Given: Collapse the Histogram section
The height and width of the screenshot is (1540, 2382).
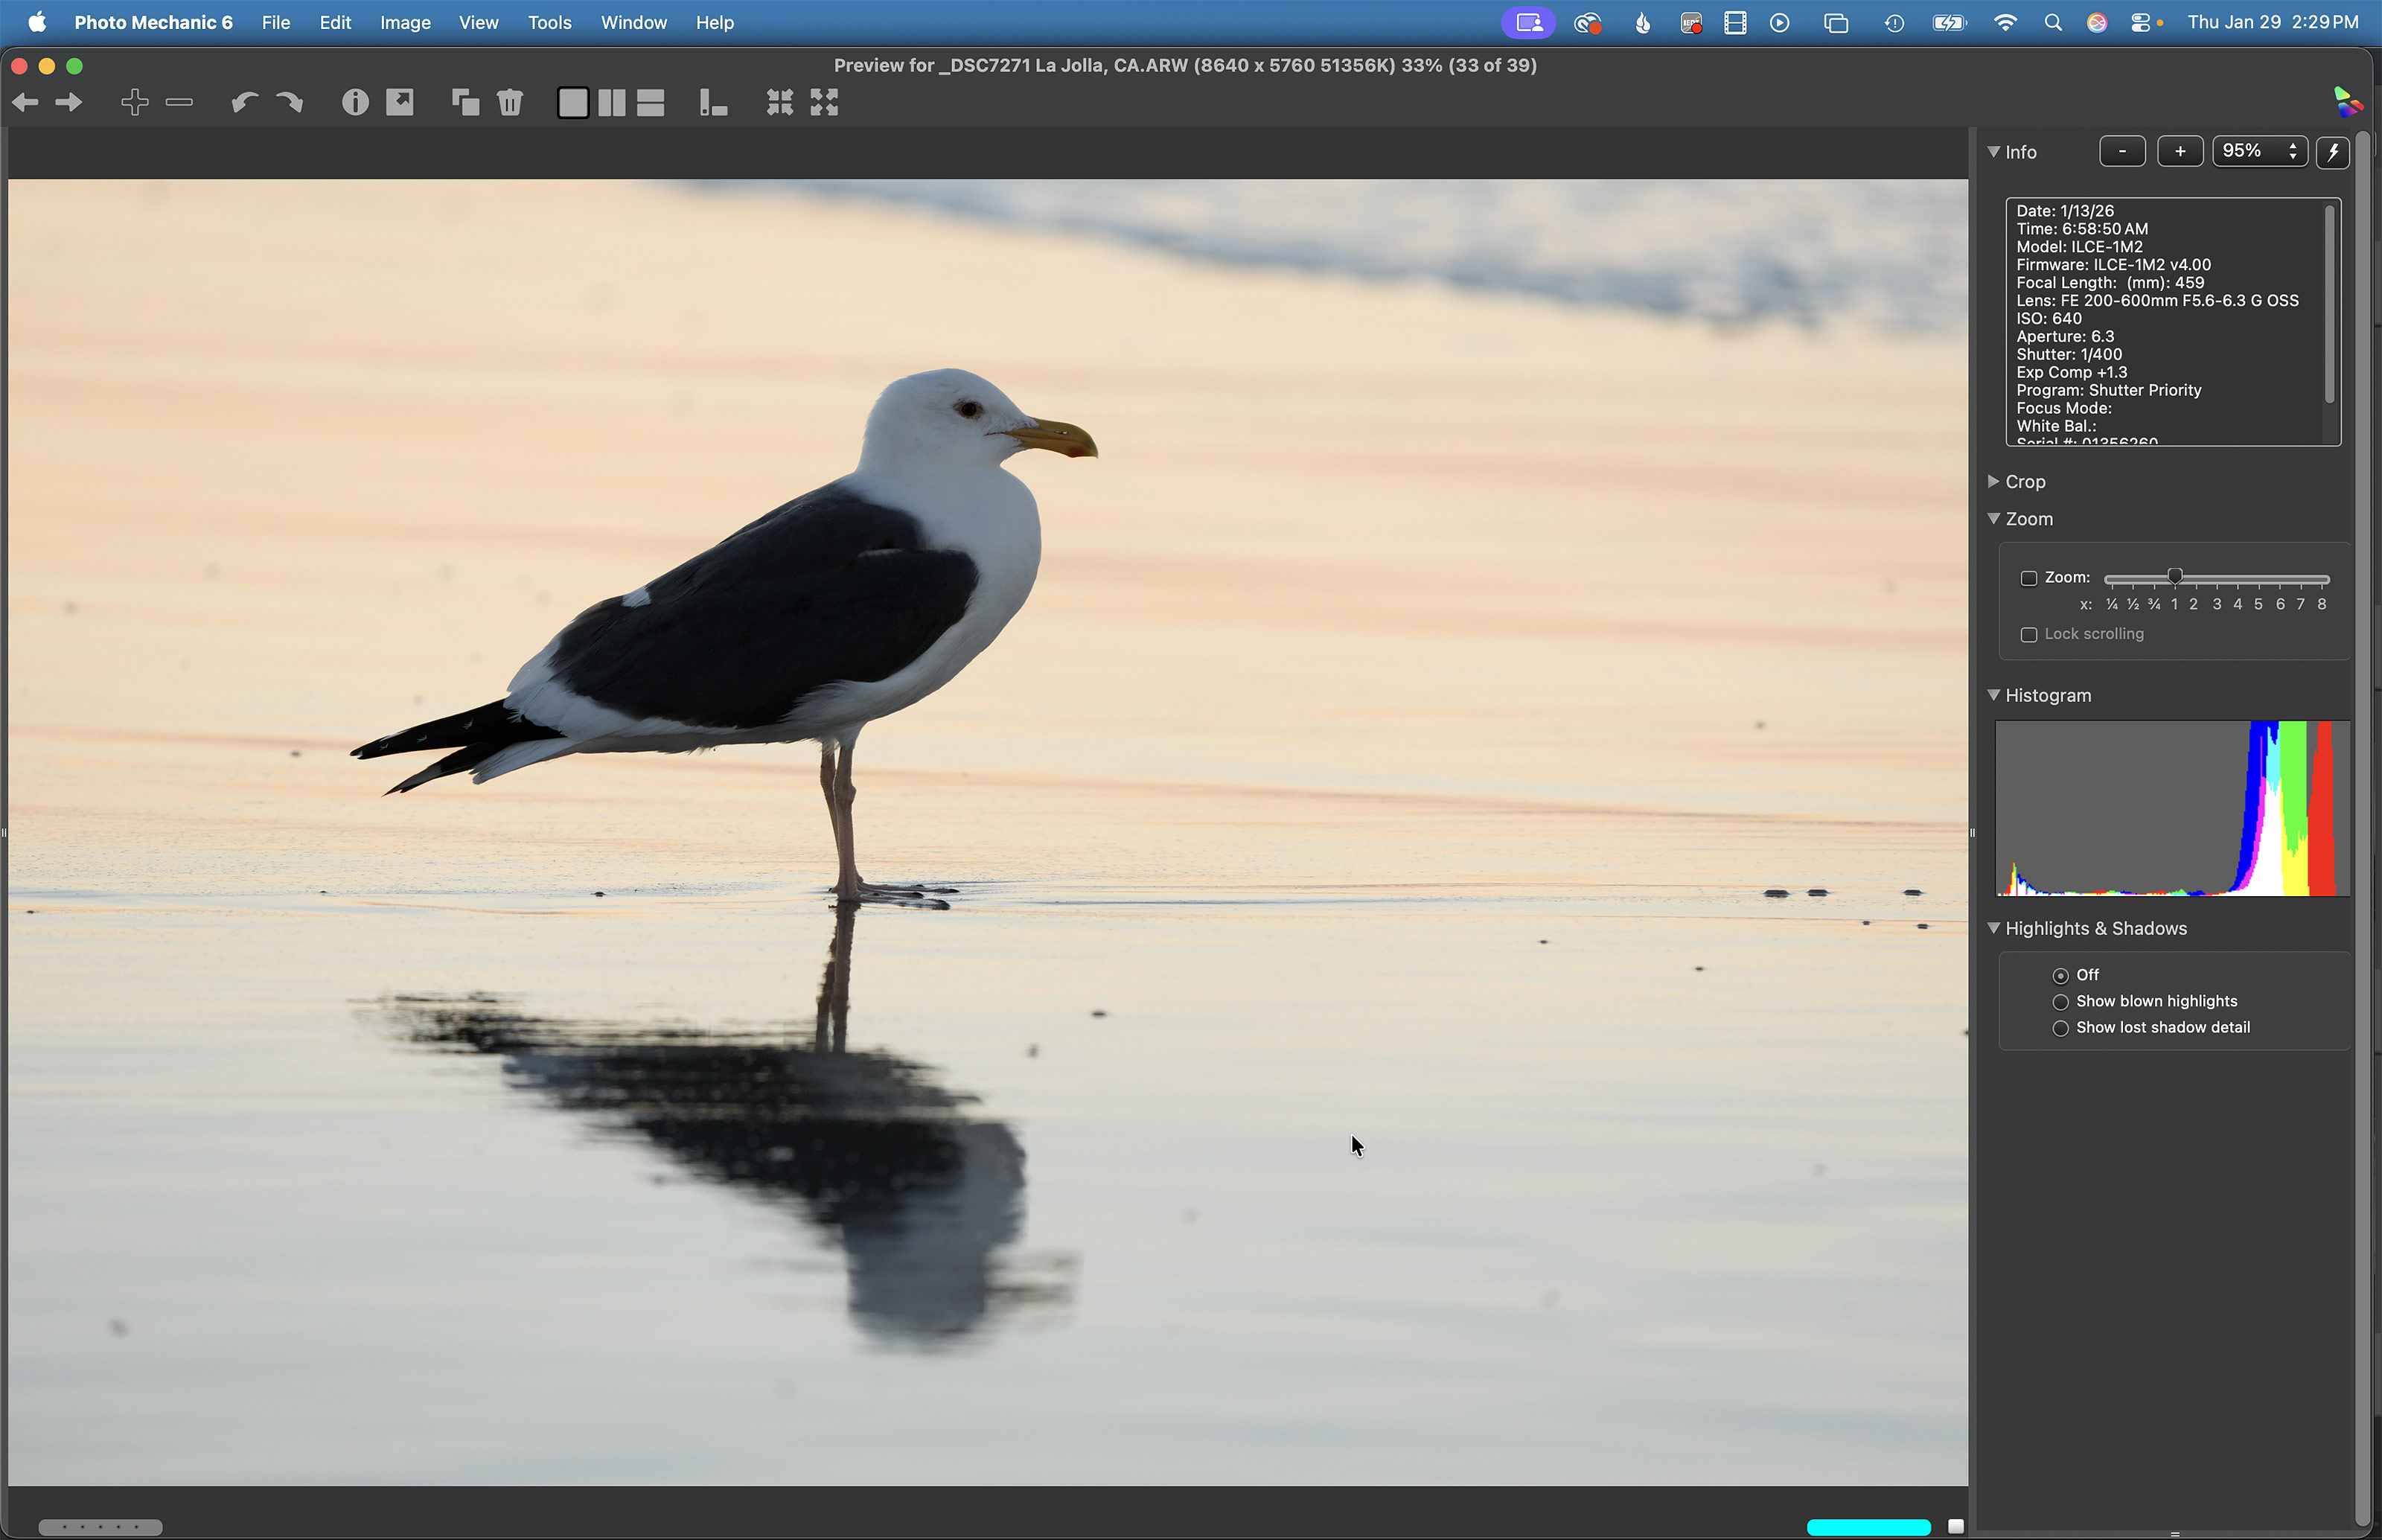Looking at the screenshot, I should [1994, 695].
